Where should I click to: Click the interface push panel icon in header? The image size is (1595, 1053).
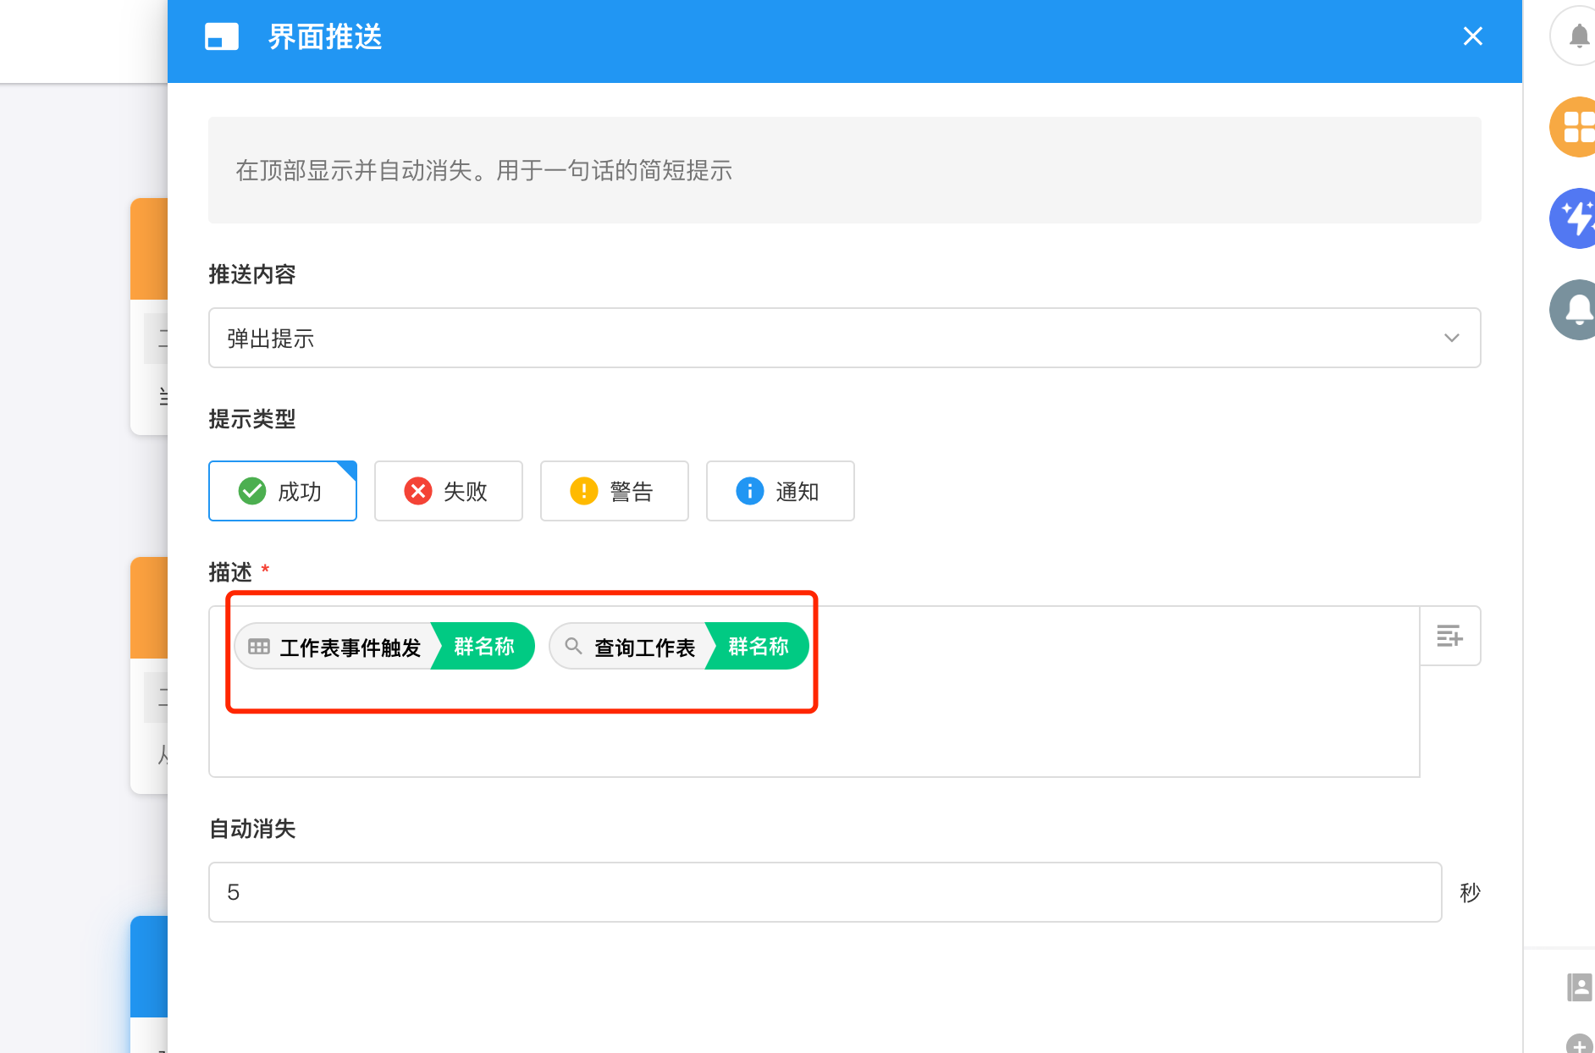[x=222, y=37]
